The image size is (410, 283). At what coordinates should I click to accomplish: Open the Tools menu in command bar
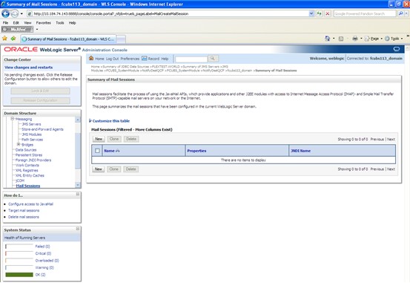(394, 39)
